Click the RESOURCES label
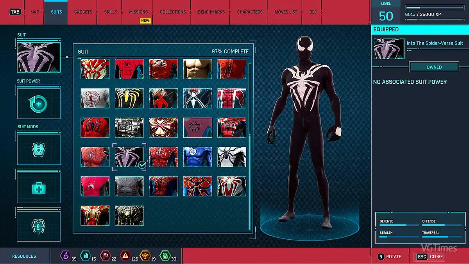The image size is (469, 264). click(24, 256)
